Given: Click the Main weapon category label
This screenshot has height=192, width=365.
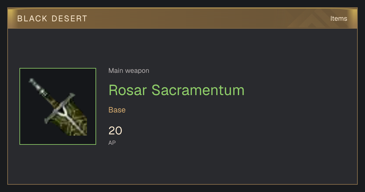Looking at the screenshot, I should coord(129,71).
